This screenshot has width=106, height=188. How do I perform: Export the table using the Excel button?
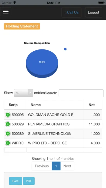pos(15,181)
